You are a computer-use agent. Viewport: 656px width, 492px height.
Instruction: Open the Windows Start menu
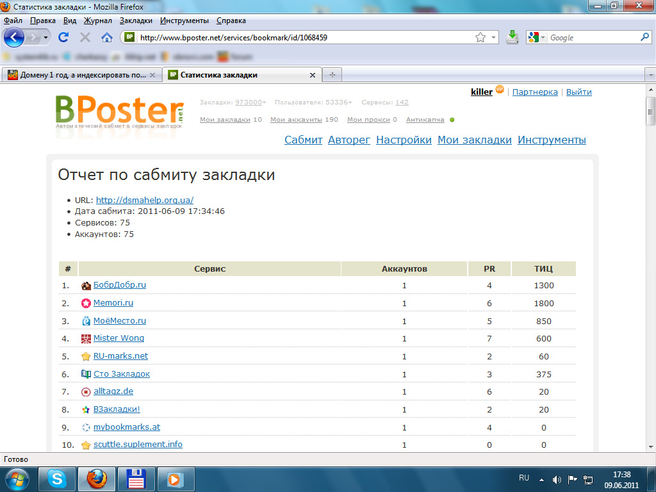click(x=17, y=479)
